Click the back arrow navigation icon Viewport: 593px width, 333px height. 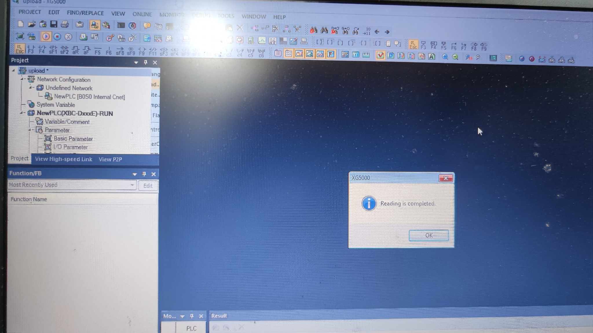pos(377,32)
